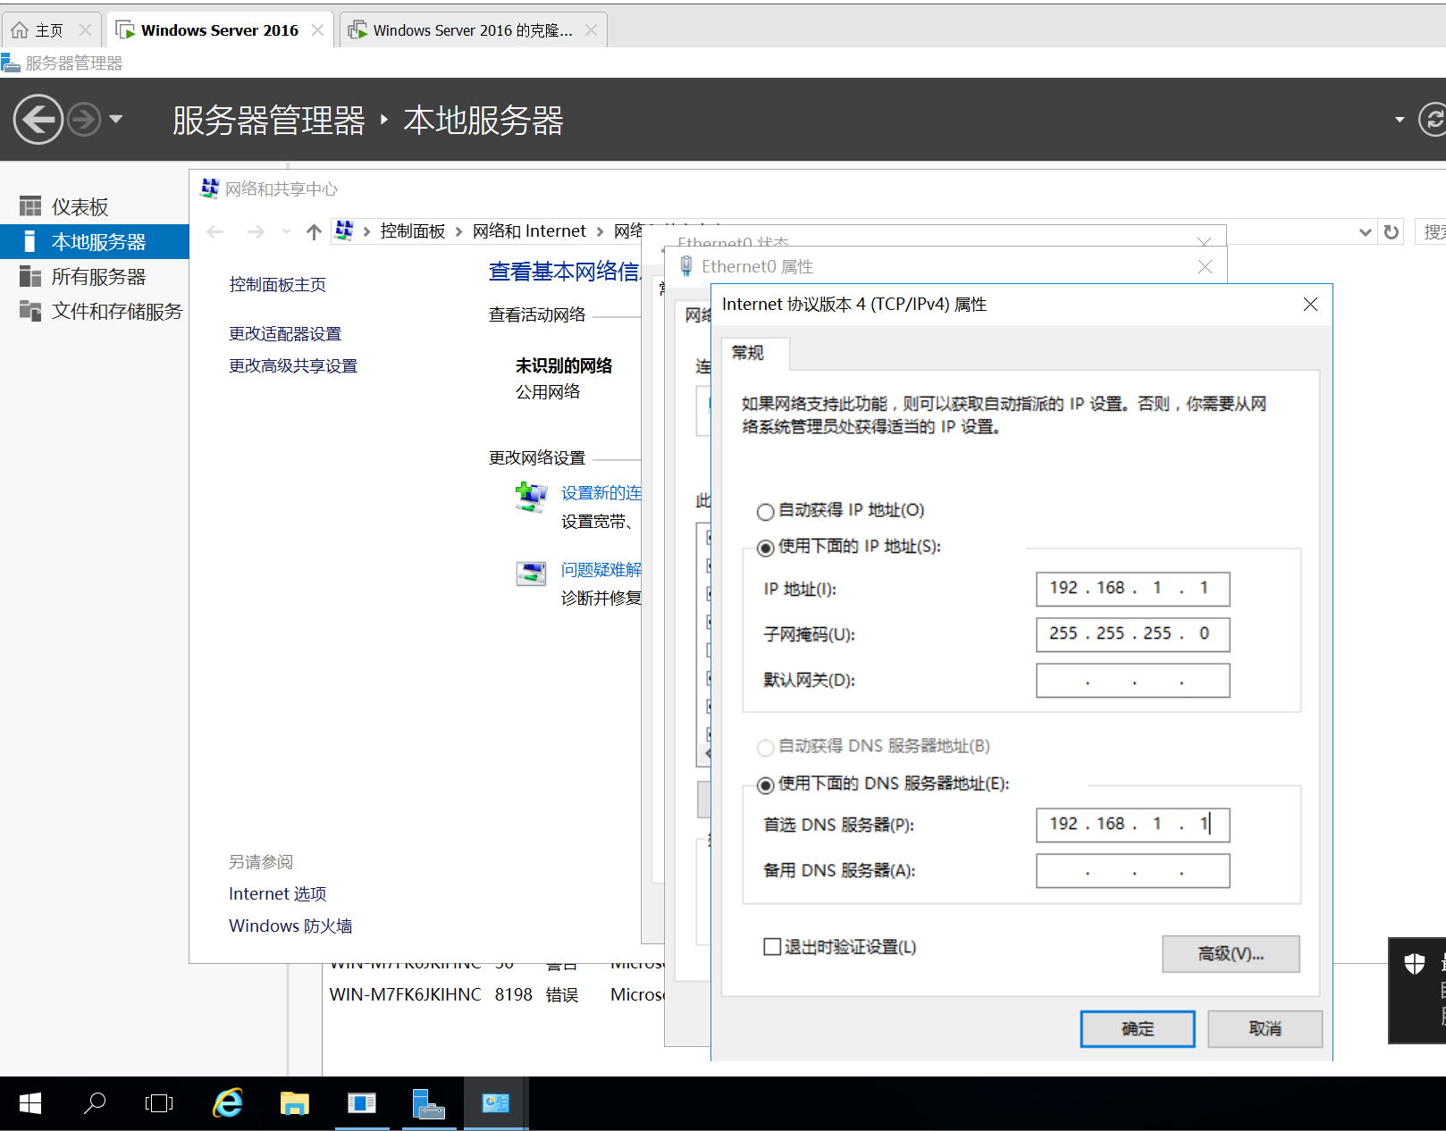
Task: Open 更改高级共享设置 link
Action: 293,365
